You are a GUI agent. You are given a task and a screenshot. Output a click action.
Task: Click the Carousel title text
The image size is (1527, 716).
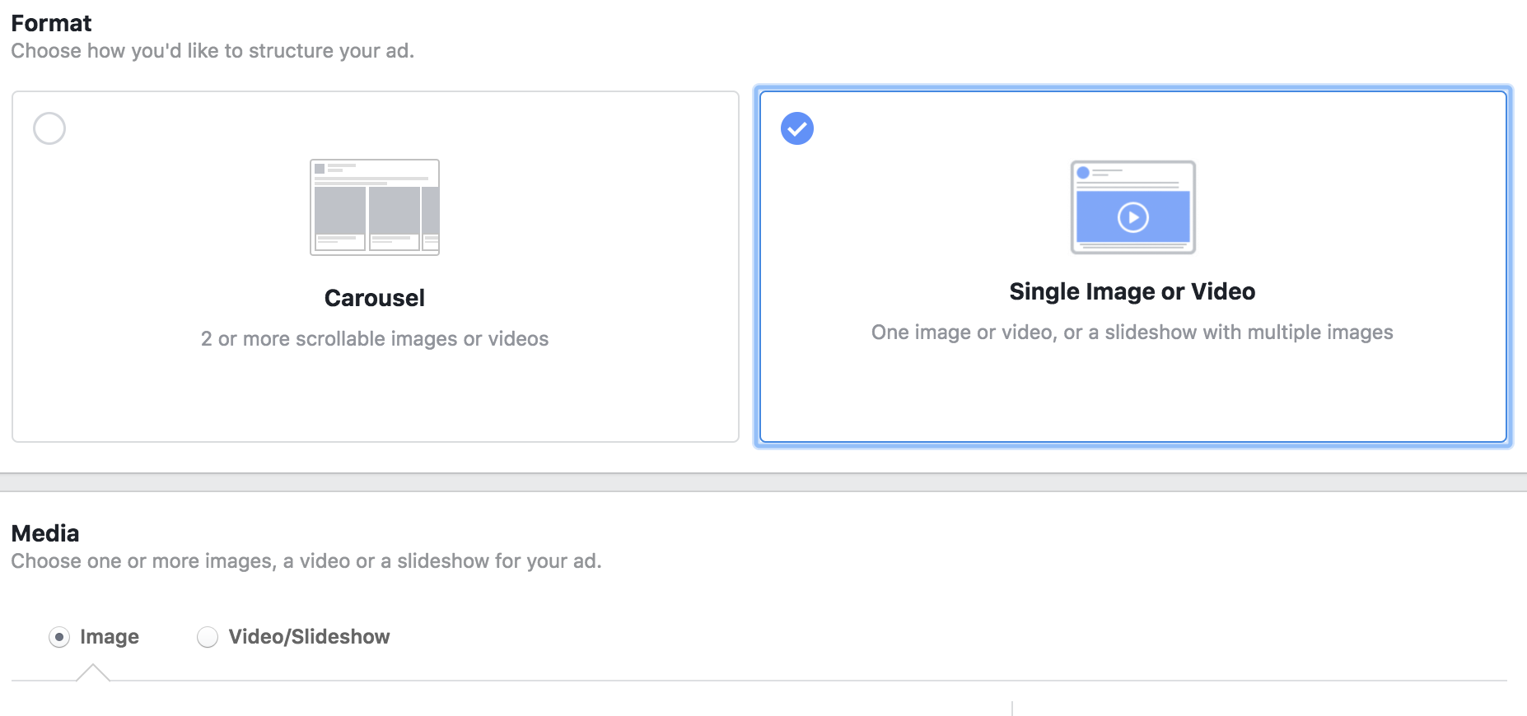pos(375,298)
